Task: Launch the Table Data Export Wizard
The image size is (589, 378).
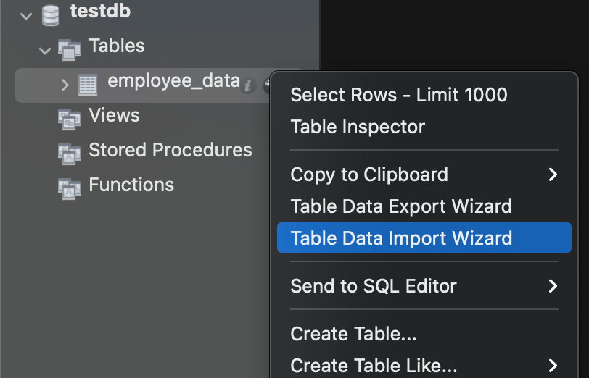Action: tap(401, 206)
